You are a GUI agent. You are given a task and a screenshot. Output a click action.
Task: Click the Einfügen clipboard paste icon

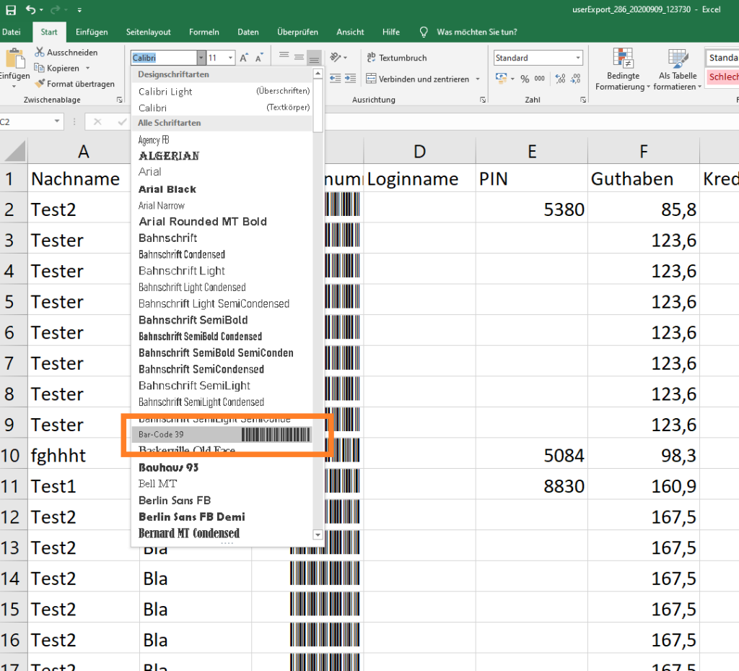click(x=14, y=59)
